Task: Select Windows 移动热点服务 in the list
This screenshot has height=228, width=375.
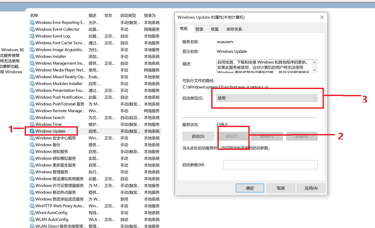Action: 56,192
